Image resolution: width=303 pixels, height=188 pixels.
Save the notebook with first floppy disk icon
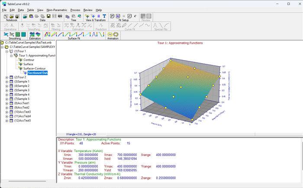click(x=17, y=16)
